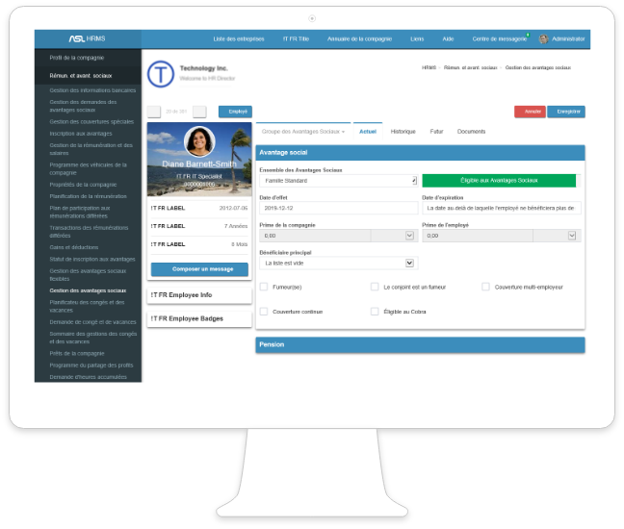Toggle the Fumeur(se) checkbox
The image size is (624, 529).
pos(264,287)
